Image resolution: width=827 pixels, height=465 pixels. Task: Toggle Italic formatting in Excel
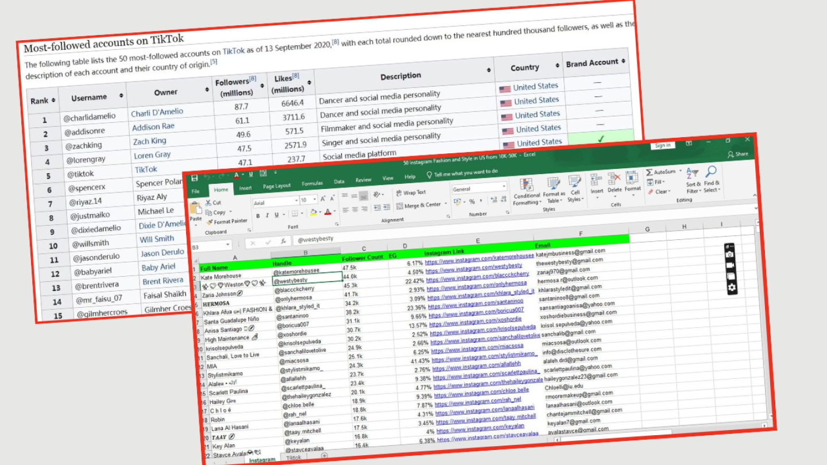(x=267, y=215)
